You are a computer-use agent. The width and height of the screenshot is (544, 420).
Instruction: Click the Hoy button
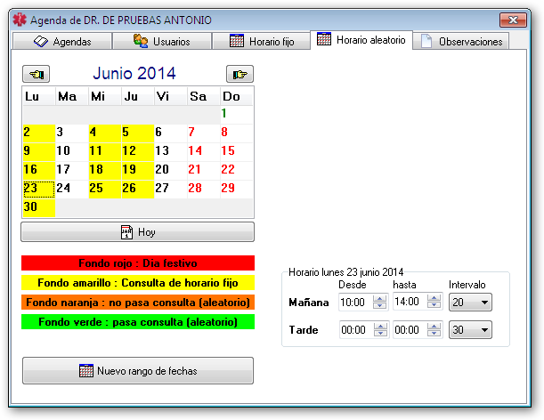137,232
